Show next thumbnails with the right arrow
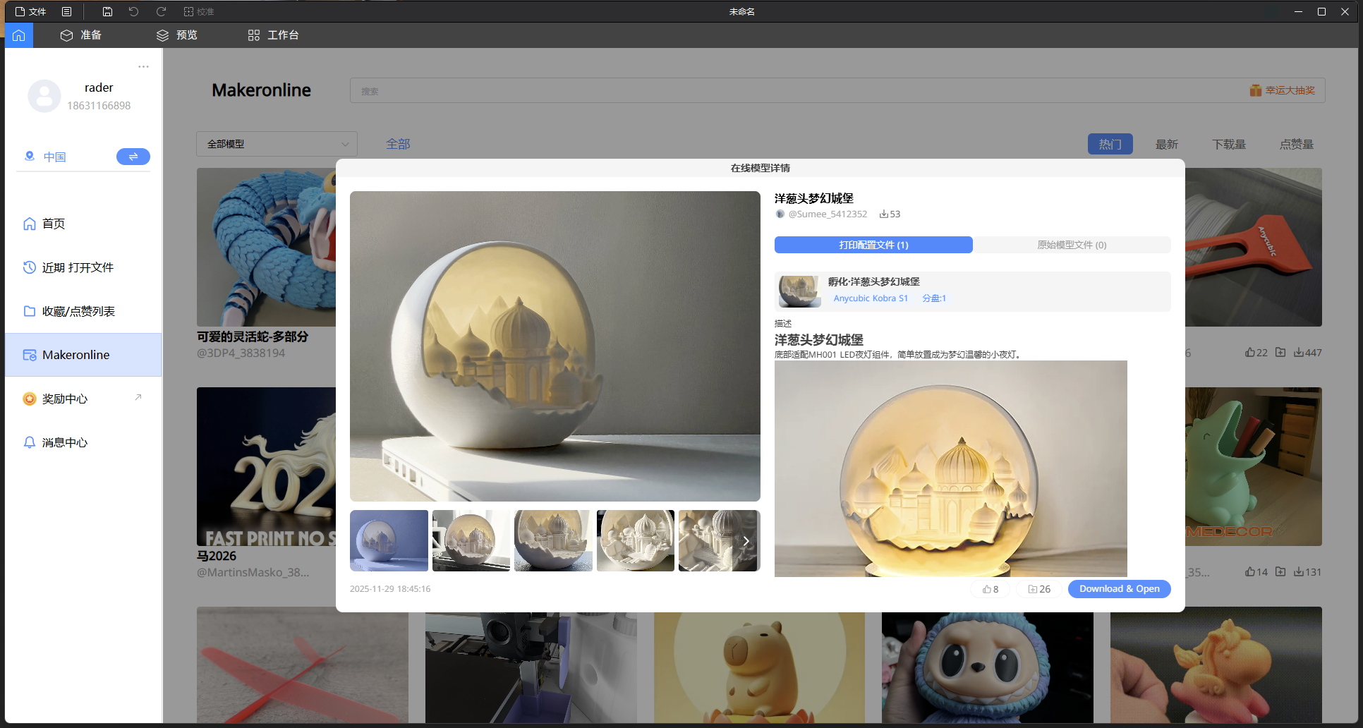This screenshot has width=1363, height=728. [x=746, y=541]
